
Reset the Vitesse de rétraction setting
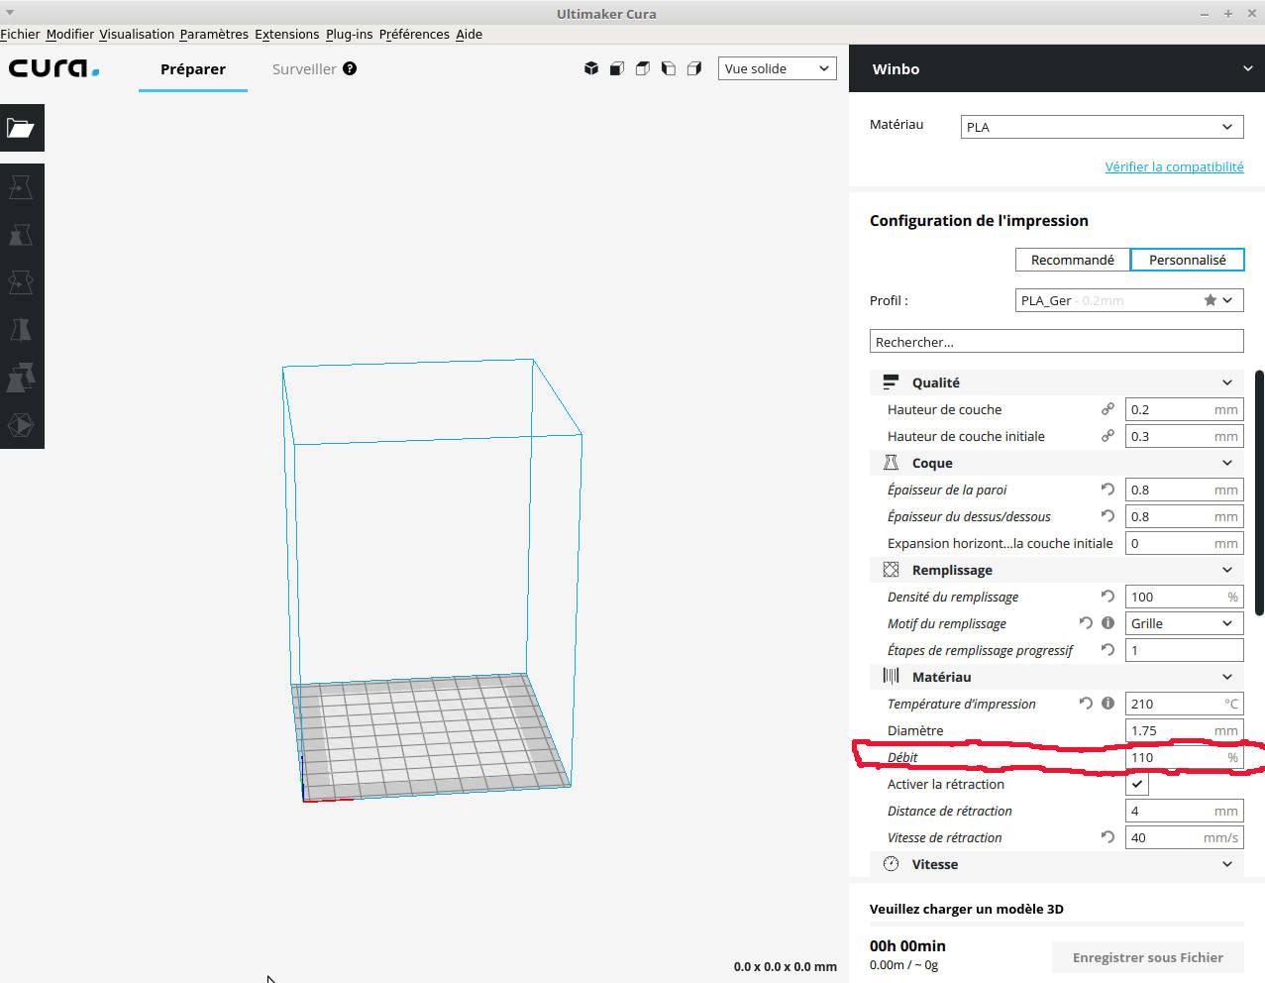pos(1107,837)
